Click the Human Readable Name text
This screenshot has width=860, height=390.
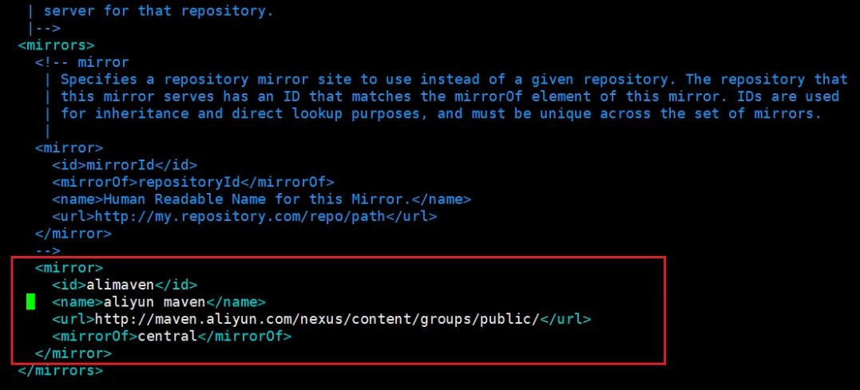(x=257, y=199)
